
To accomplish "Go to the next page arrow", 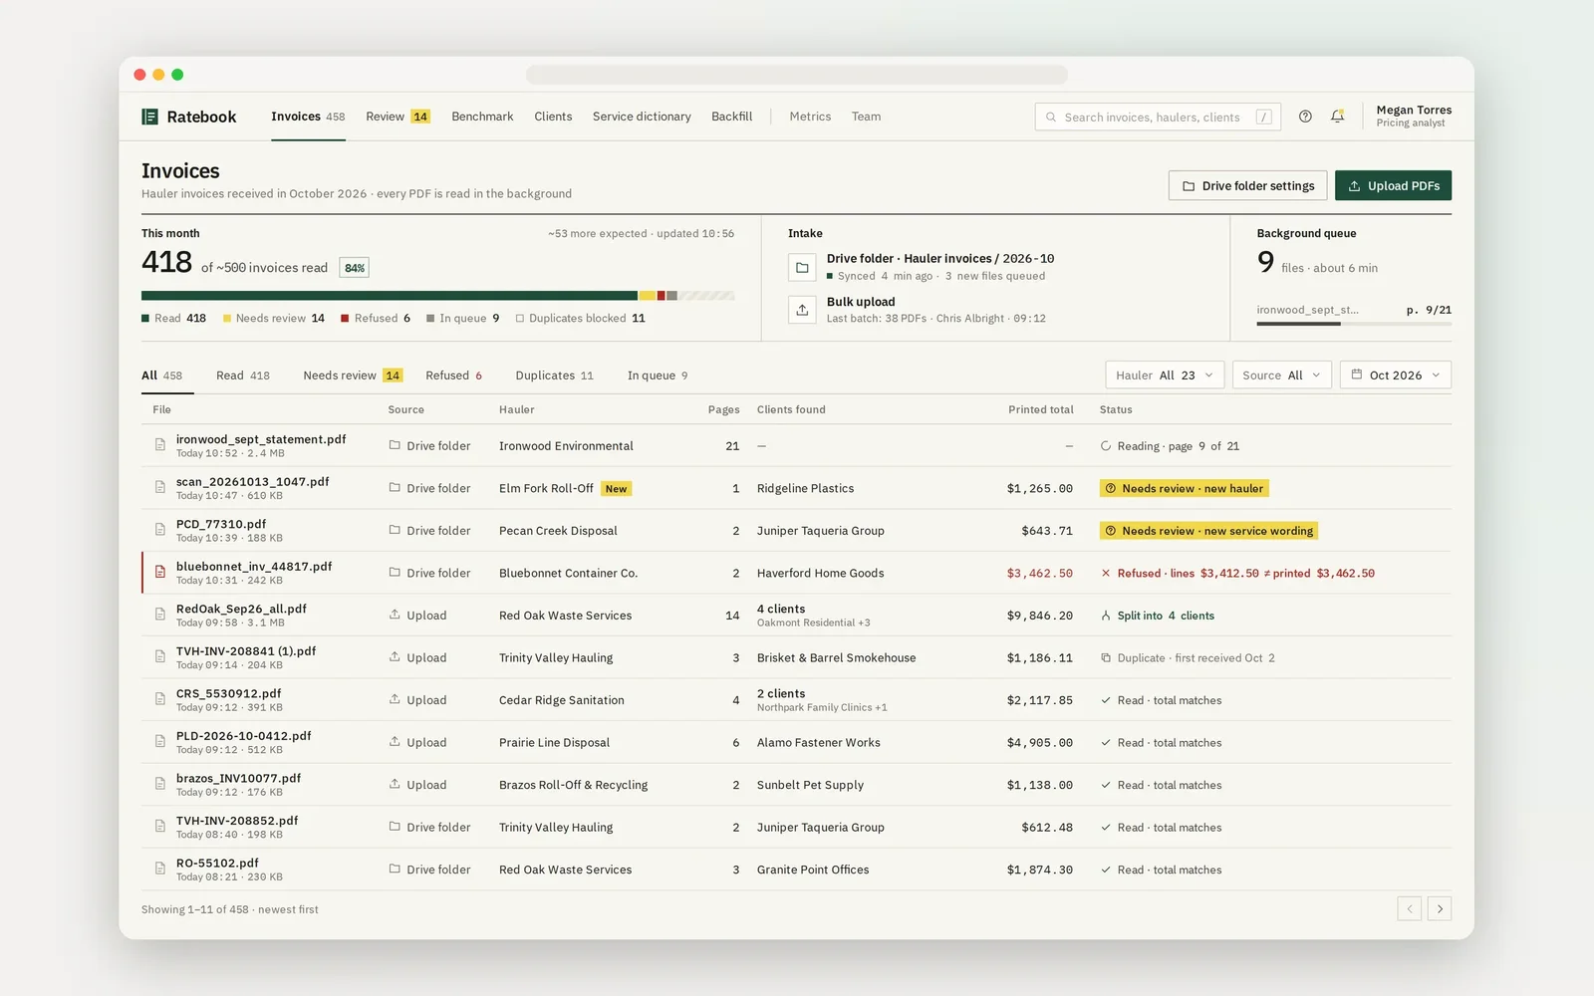I will [x=1440, y=908].
